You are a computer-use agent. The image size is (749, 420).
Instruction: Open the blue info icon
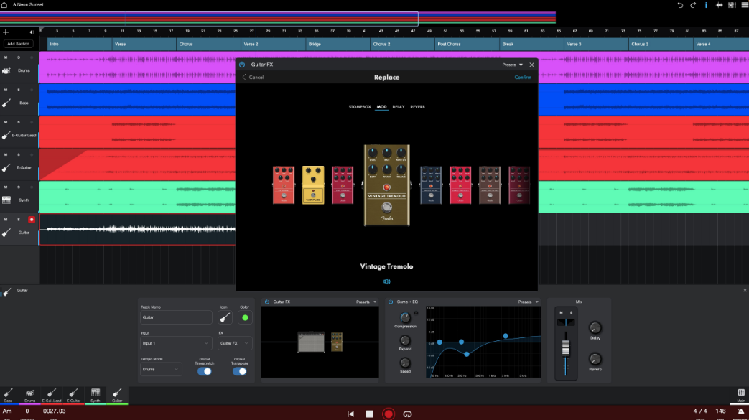pos(706,5)
